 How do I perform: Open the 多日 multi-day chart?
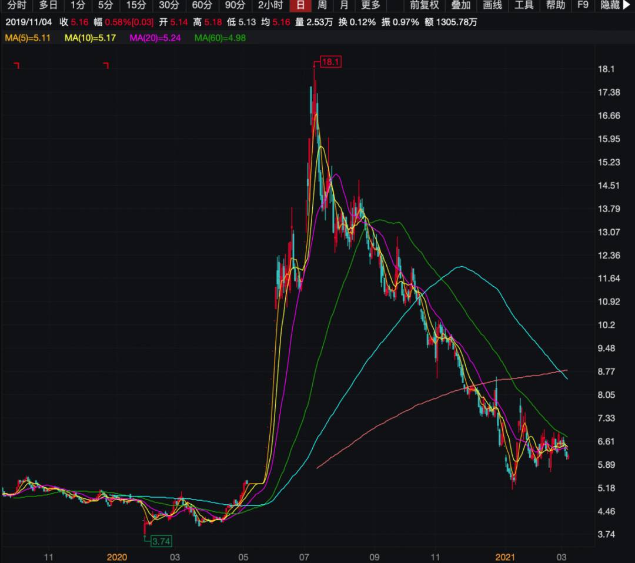[48, 6]
